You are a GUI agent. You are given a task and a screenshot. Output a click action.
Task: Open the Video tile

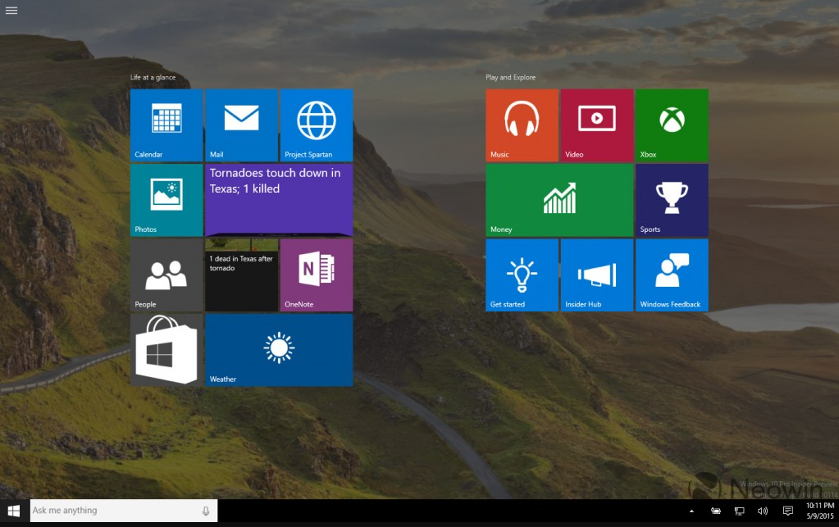596,125
